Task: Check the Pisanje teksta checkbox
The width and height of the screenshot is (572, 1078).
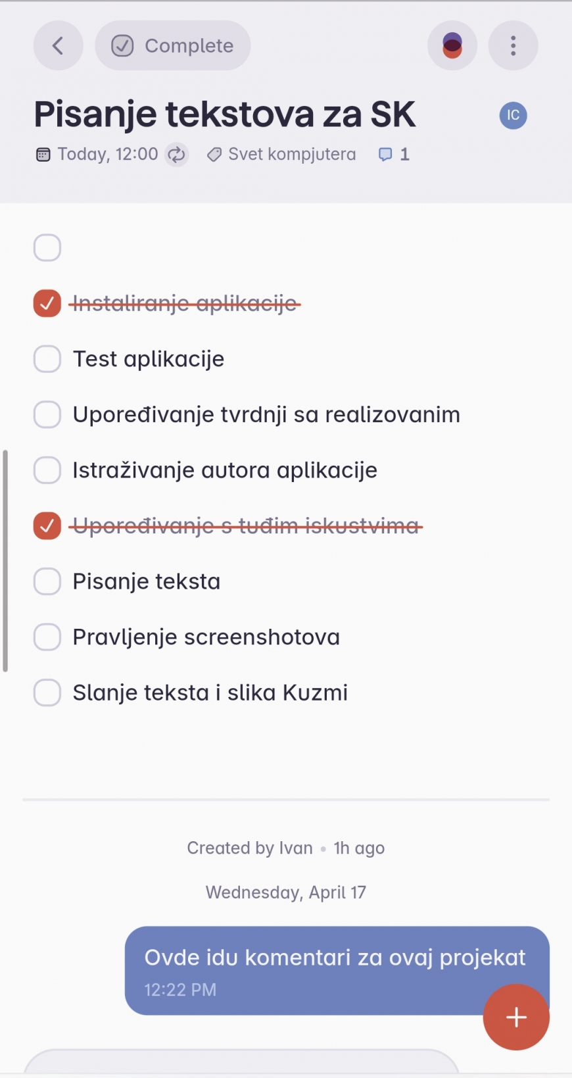Action: (47, 581)
